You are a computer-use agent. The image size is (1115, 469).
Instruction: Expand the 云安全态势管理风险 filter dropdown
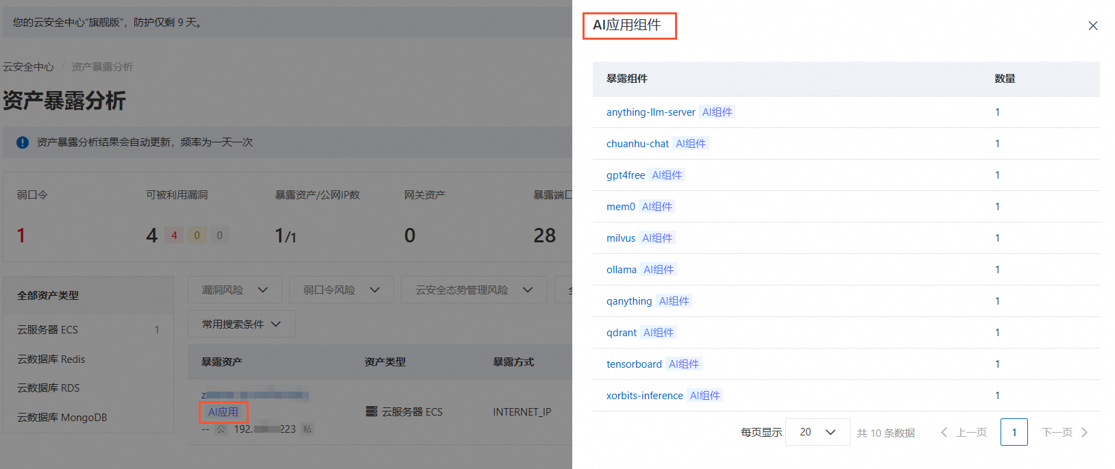click(x=474, y=290)
